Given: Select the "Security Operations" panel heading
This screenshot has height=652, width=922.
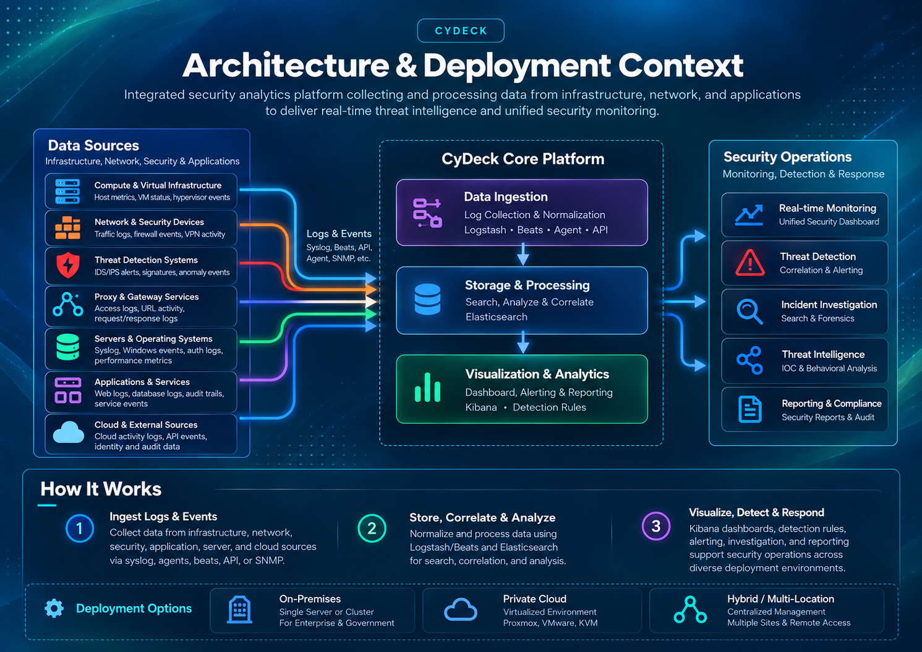Looking at the screenshot, I should pos(787,157).
